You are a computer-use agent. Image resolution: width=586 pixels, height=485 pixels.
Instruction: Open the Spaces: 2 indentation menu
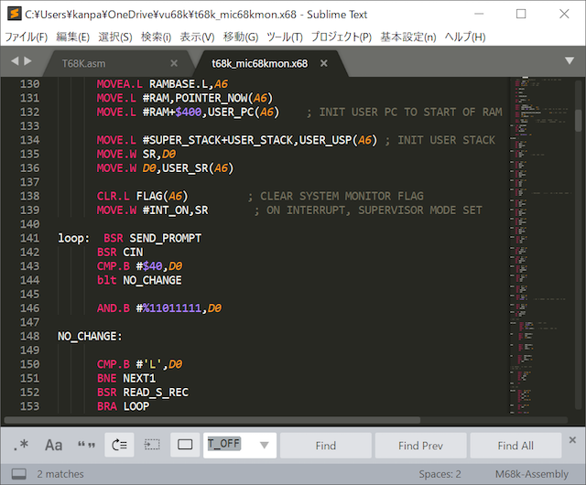(439, 474)
